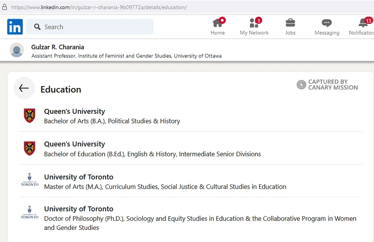
Task: Click 'Bachelor of Education (B.Ed.)' degree text
Action: coord(85,154)
